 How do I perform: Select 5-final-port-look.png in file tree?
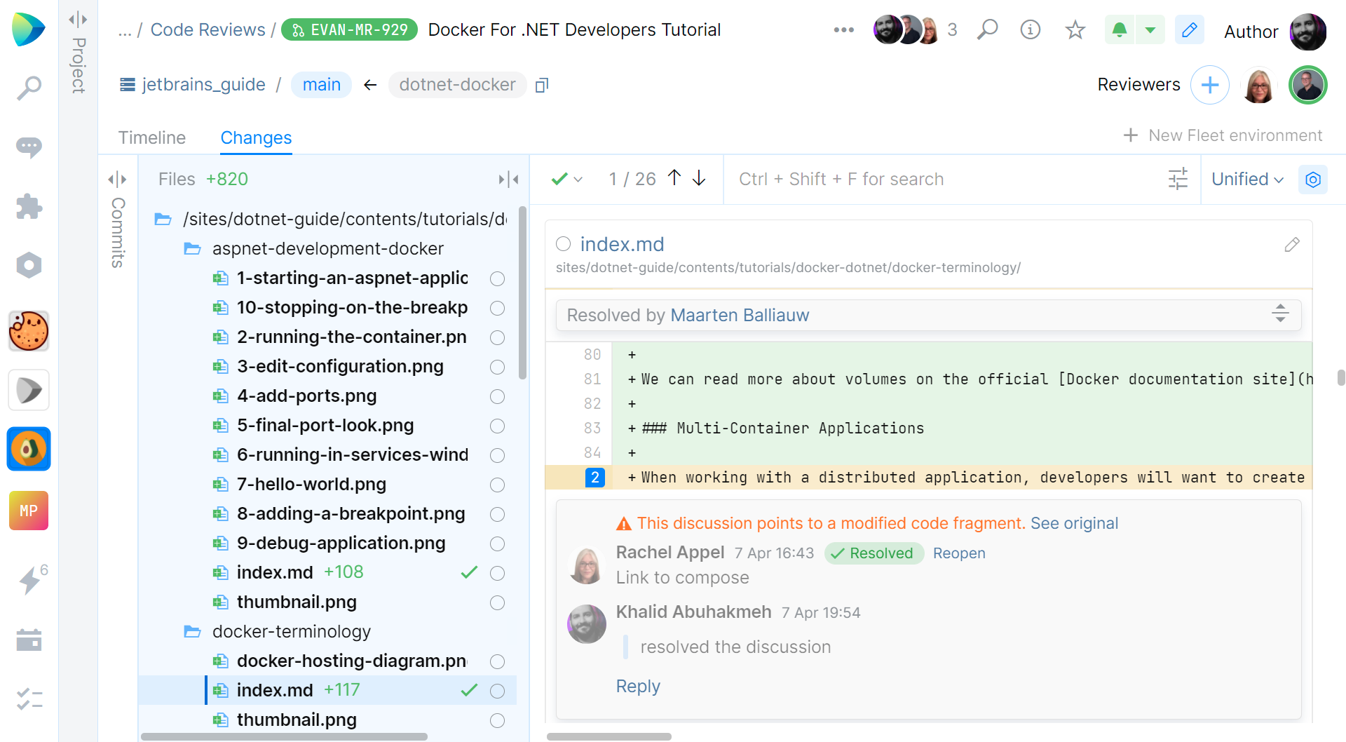point(325,426)
